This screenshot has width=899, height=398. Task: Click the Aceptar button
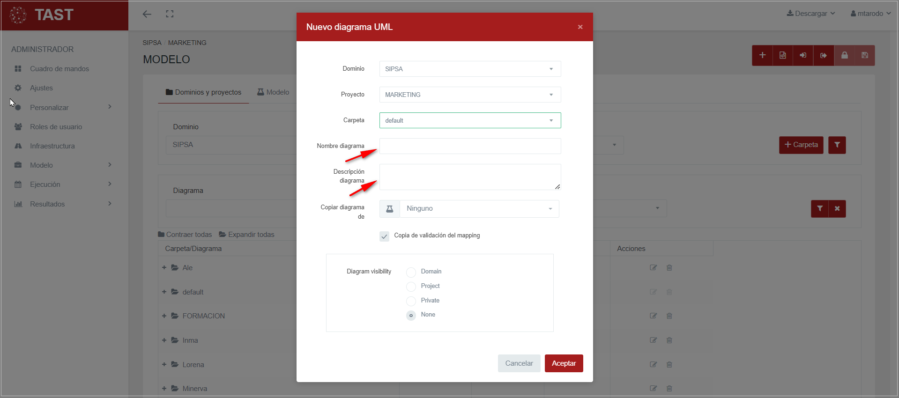click(x=564, y=363)
